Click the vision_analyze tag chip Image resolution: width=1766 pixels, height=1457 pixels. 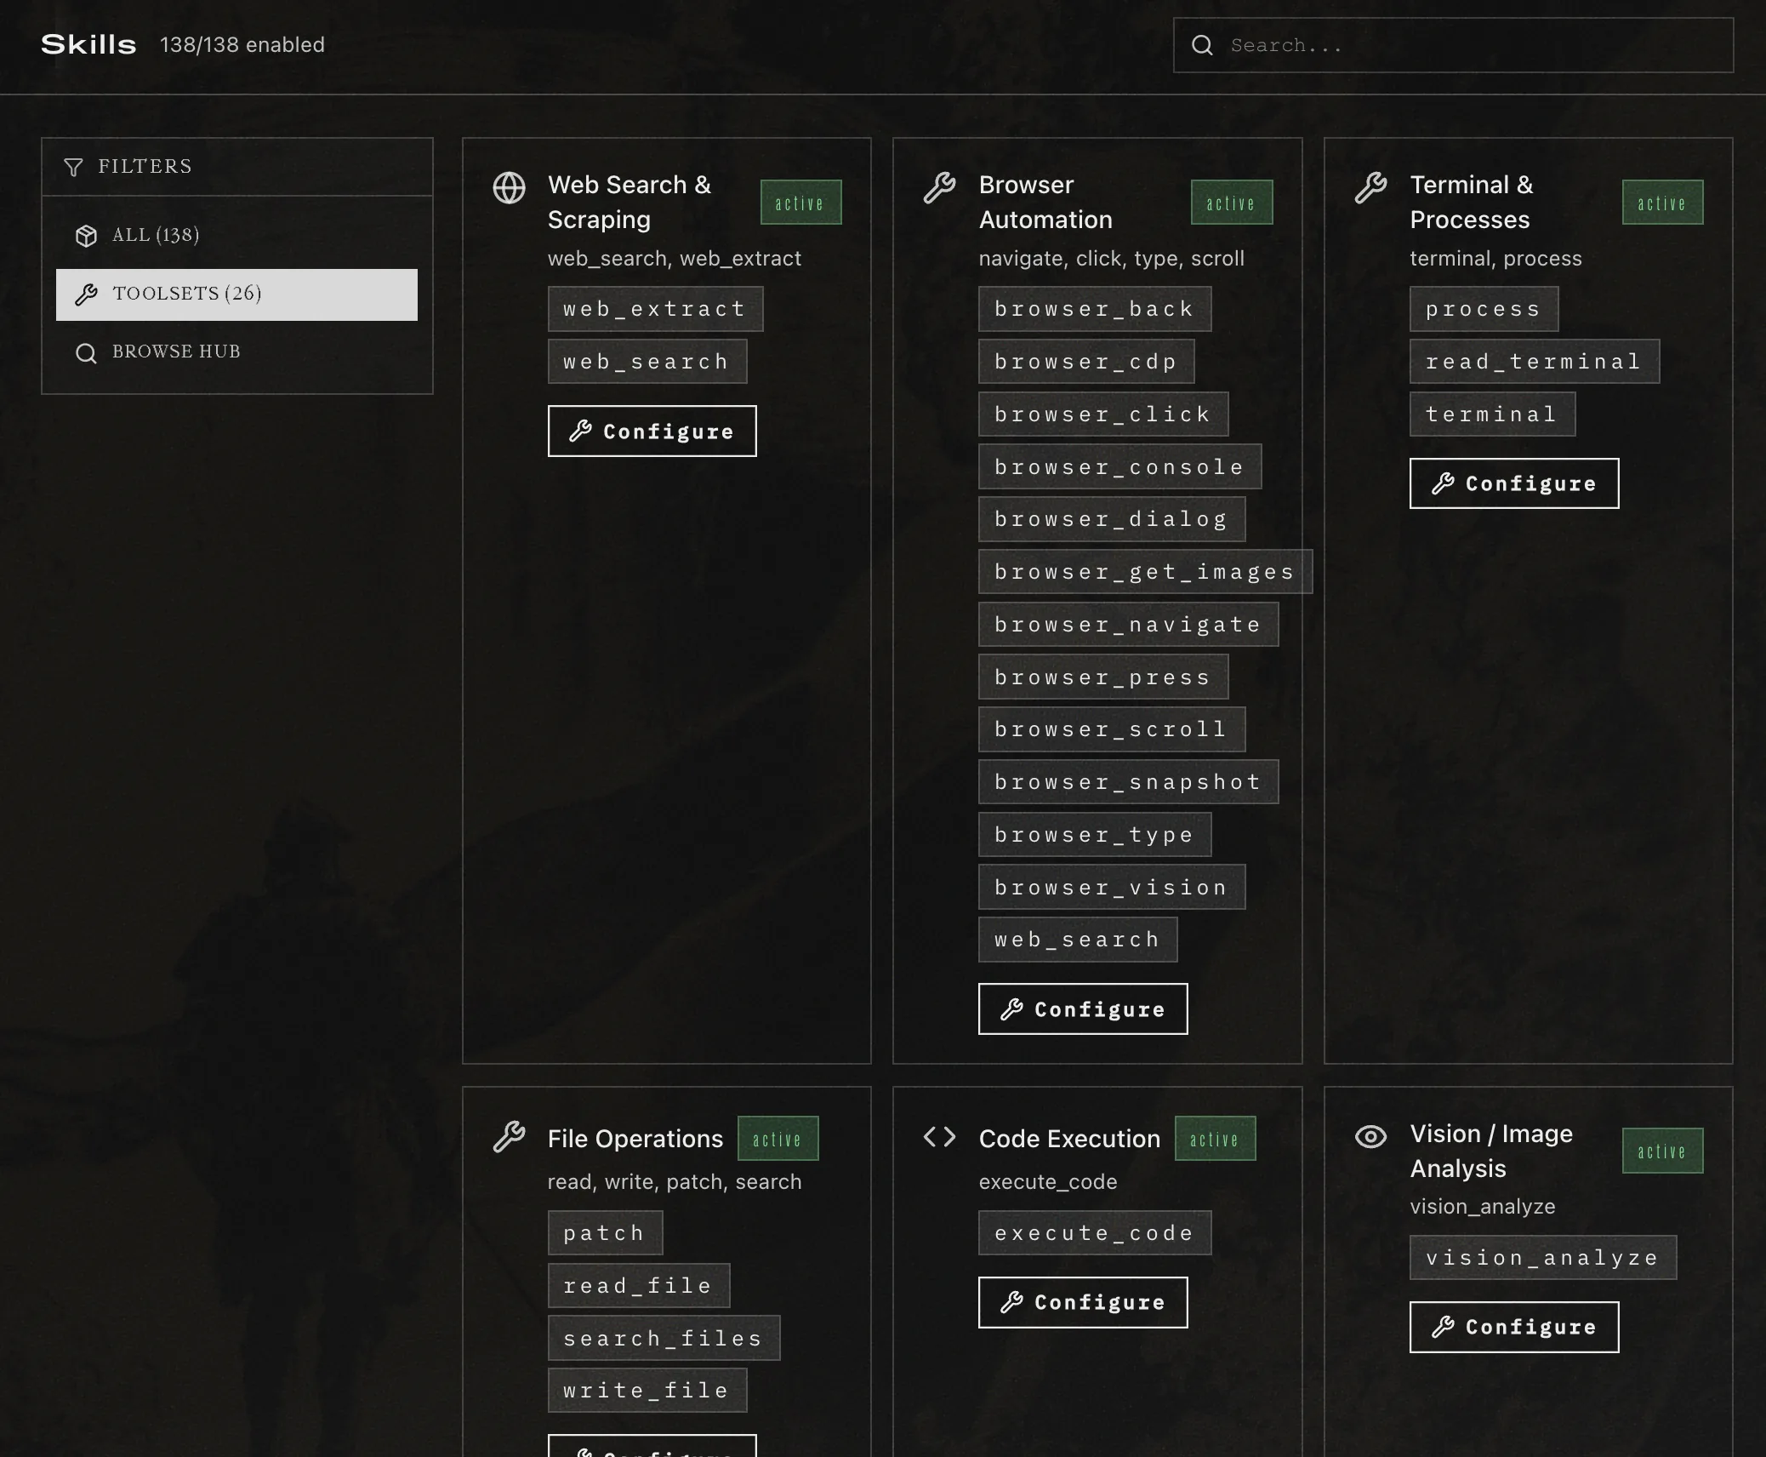point(1542,1258)
